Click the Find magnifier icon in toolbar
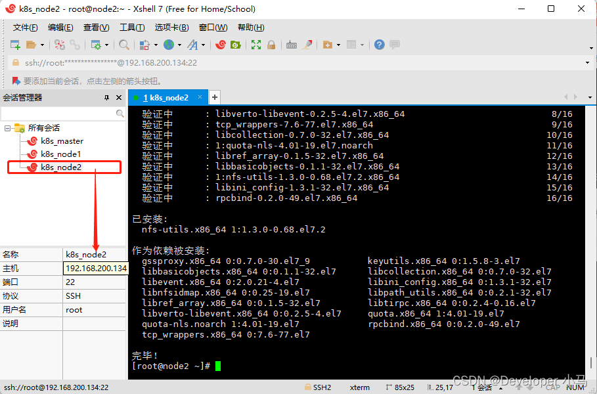The width and height of the screenshot is (597, 394). pos(123,45)
